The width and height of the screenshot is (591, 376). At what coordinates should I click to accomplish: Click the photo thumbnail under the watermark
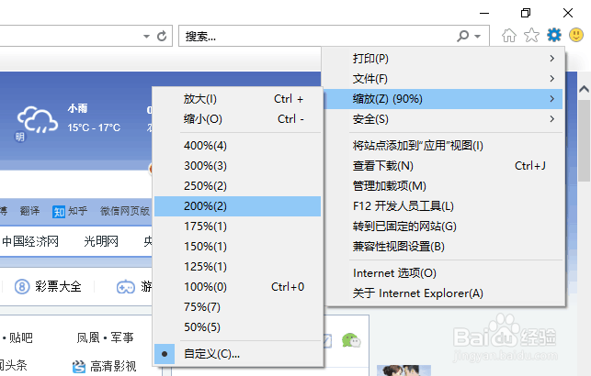(x=403, y=370)
